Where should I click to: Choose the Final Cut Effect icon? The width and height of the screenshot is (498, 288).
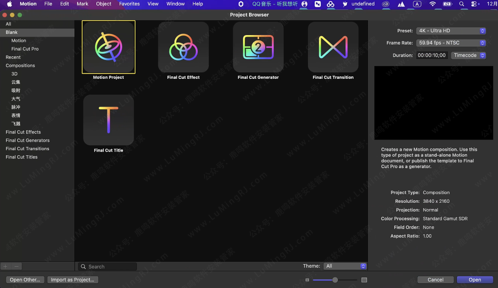coord(183,47)
